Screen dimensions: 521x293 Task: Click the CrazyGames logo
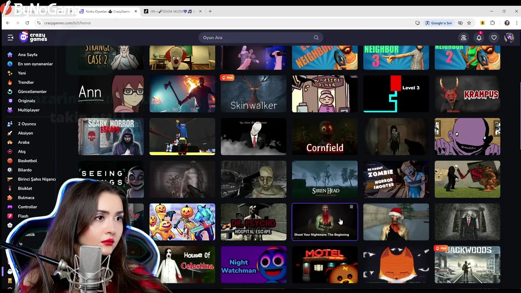click(x=33, y=37)
